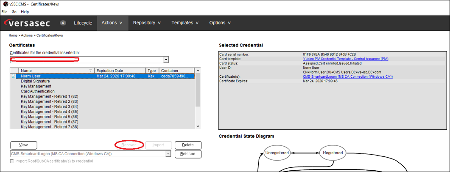
Task: Click the Versasec logo
Action: tap(27, 23)
